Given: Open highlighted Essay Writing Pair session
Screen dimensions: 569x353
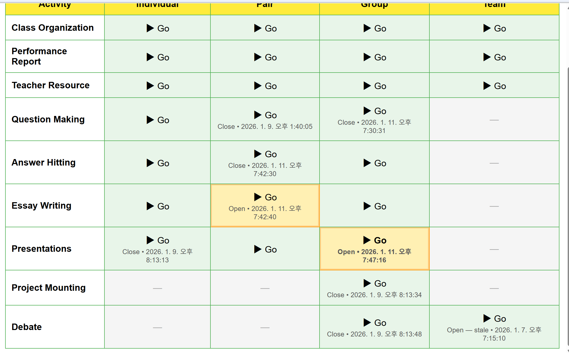Looking at the screenshot, I should point(265,197).
